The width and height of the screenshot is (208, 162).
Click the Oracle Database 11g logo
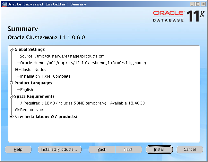click(178, 16)
